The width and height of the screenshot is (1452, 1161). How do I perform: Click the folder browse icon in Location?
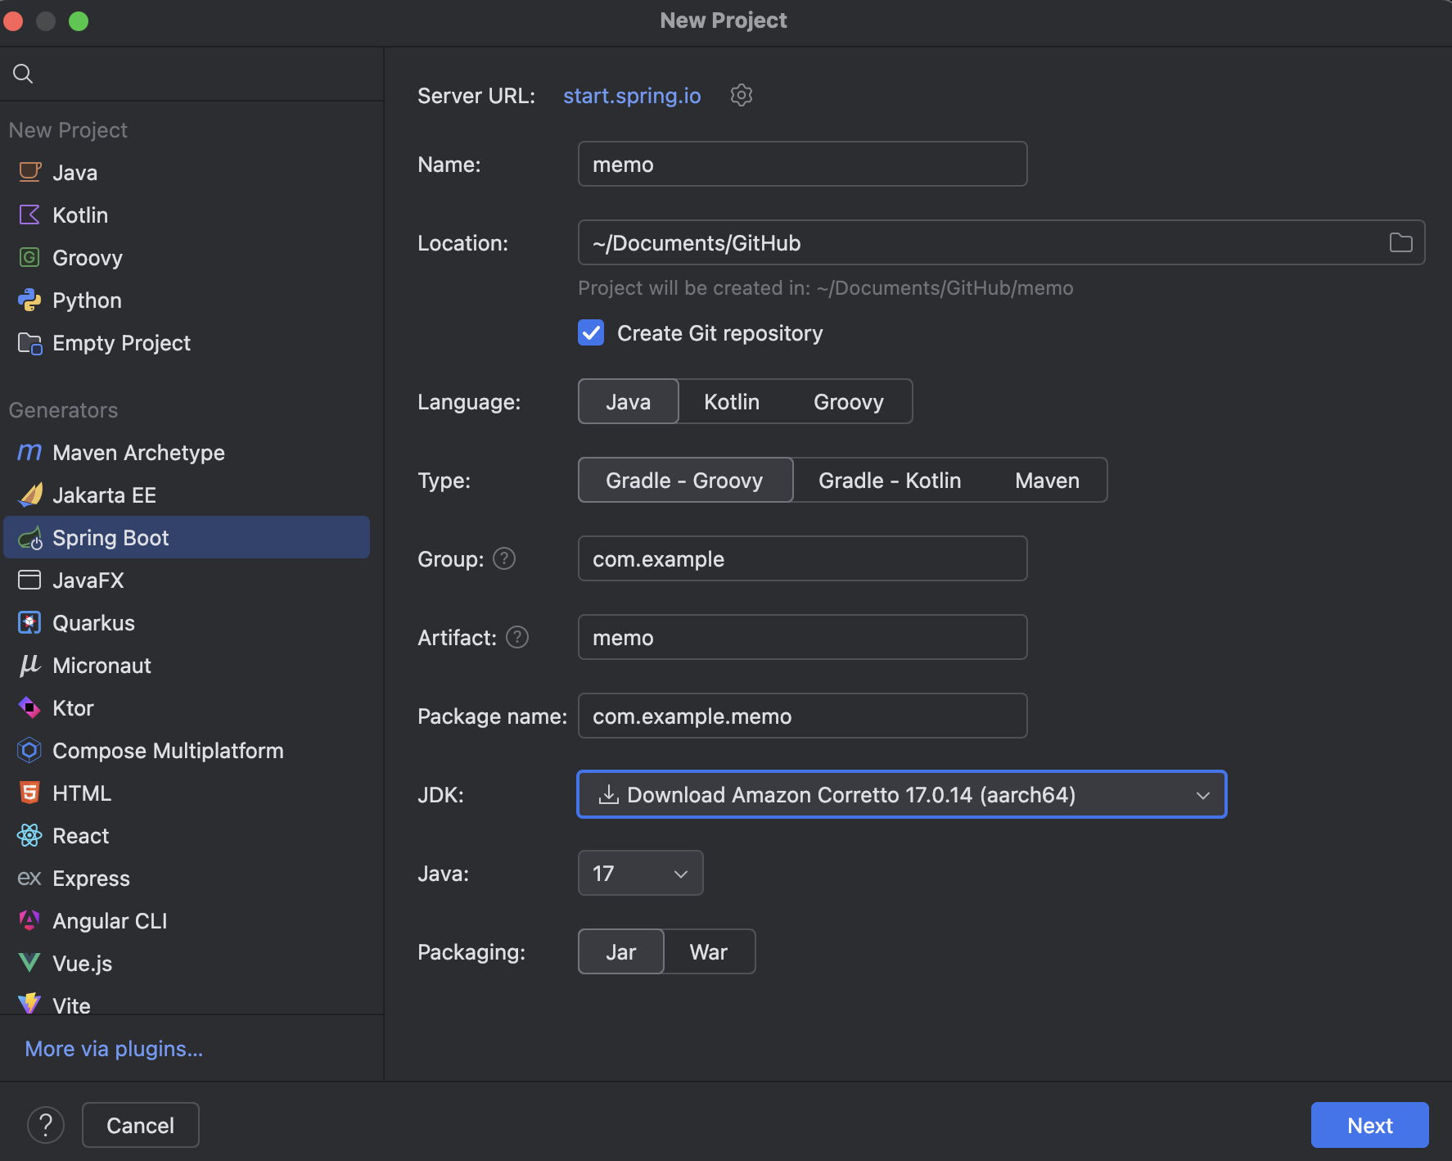pyautogui.click(x=1400, y=243)
